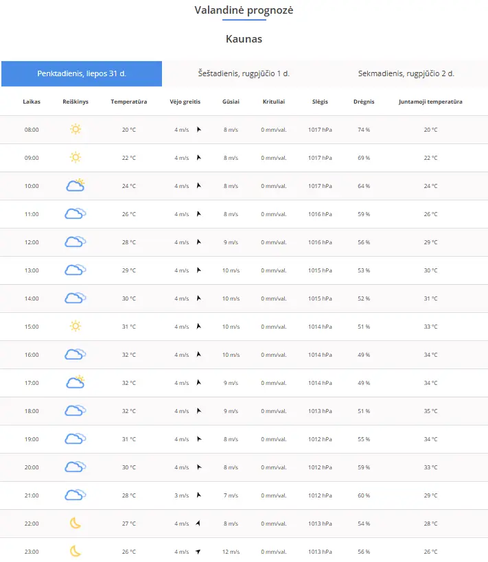Click the cloud icon at 20:00

75,467
